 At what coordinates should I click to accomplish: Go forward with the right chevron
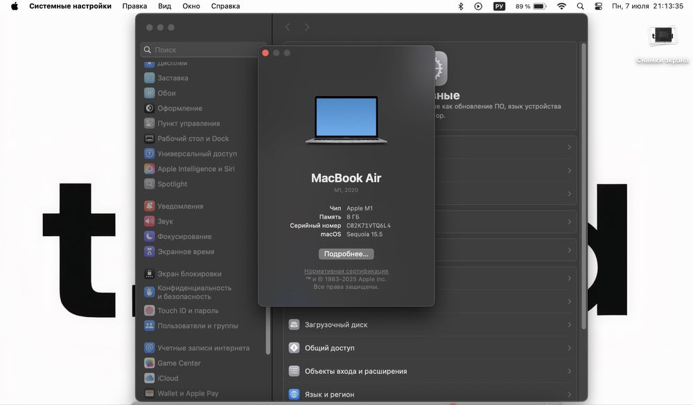click(307, 28)
